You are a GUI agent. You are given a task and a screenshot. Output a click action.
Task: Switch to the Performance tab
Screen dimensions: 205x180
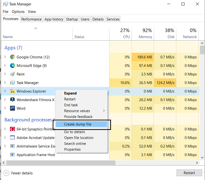click(31, 19)
